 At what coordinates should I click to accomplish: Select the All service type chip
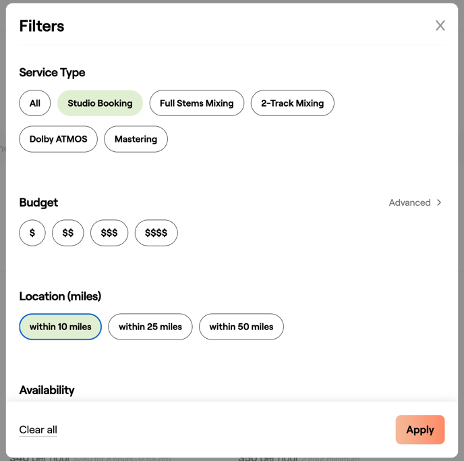coord(35,103)
